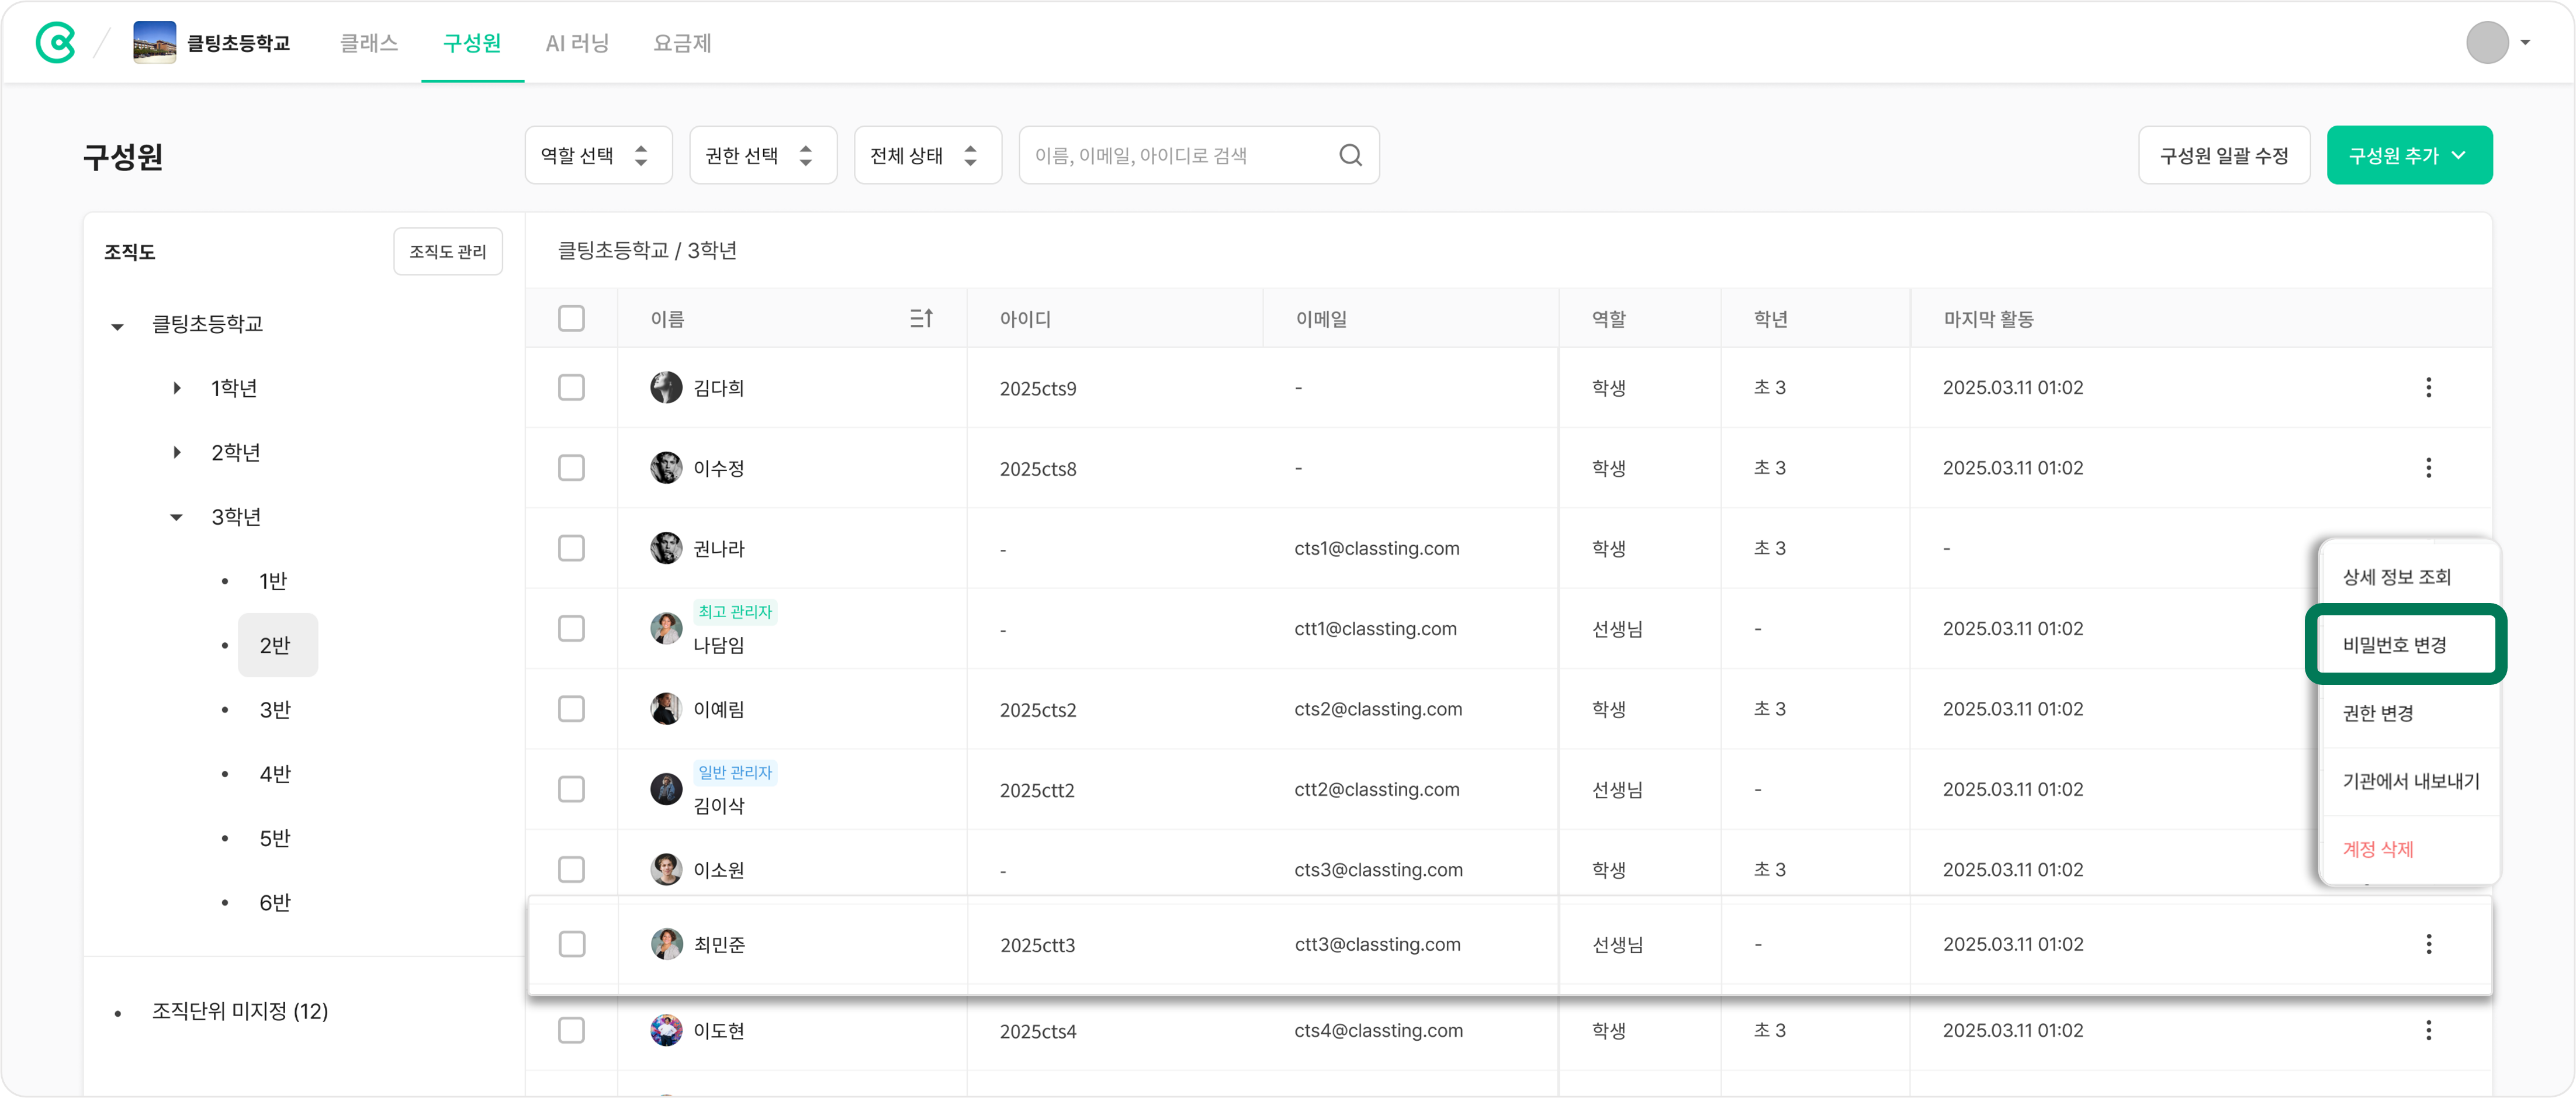Check the box for 김이삭
The height and width of the screenshot is (1098, 2576).
[571, 789]
